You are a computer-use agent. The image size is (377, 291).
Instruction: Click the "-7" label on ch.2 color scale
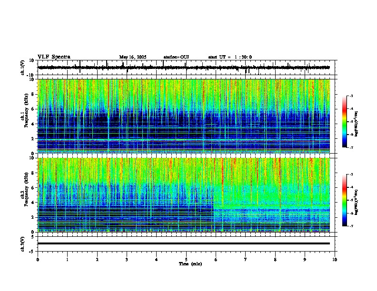coord(351,226)
